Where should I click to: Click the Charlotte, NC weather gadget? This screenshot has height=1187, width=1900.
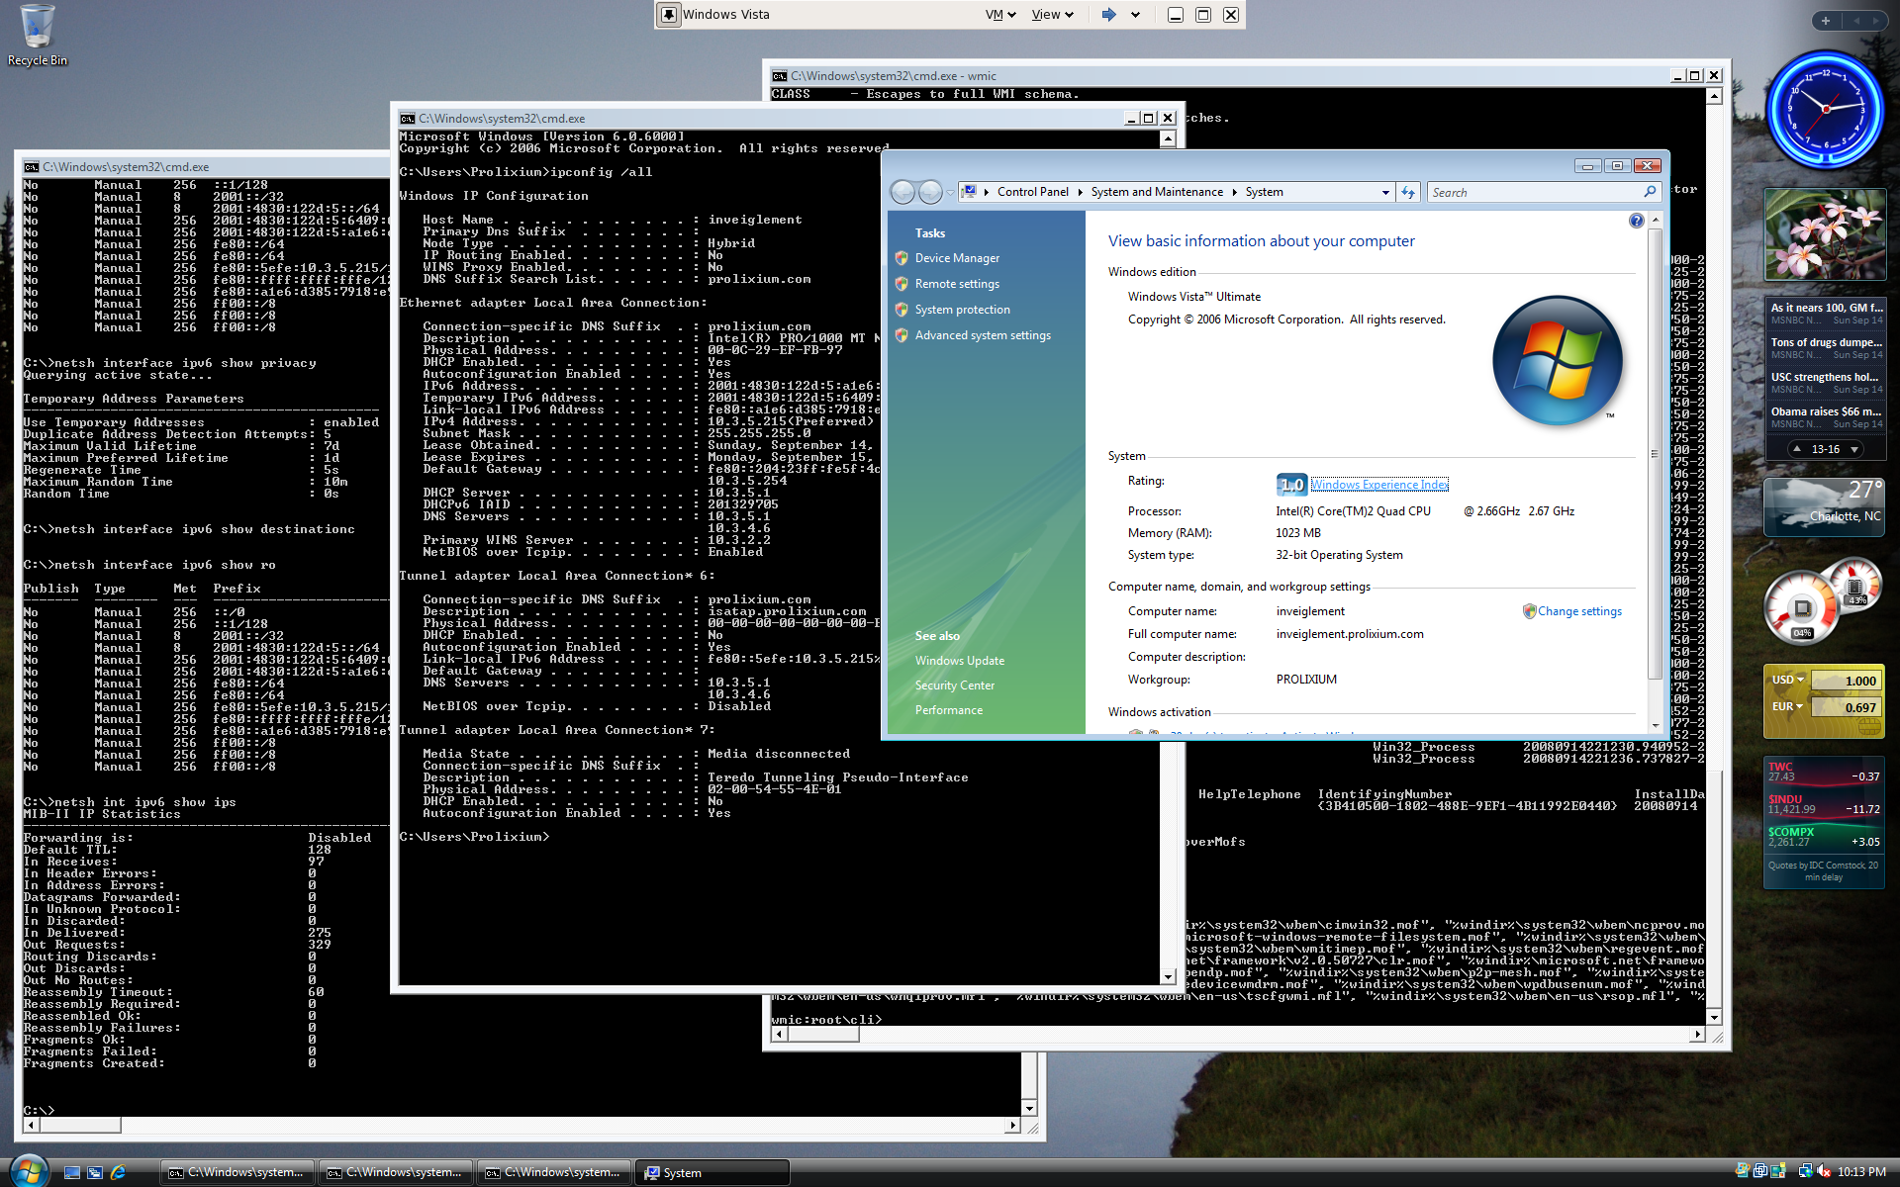coord(1824,506)
